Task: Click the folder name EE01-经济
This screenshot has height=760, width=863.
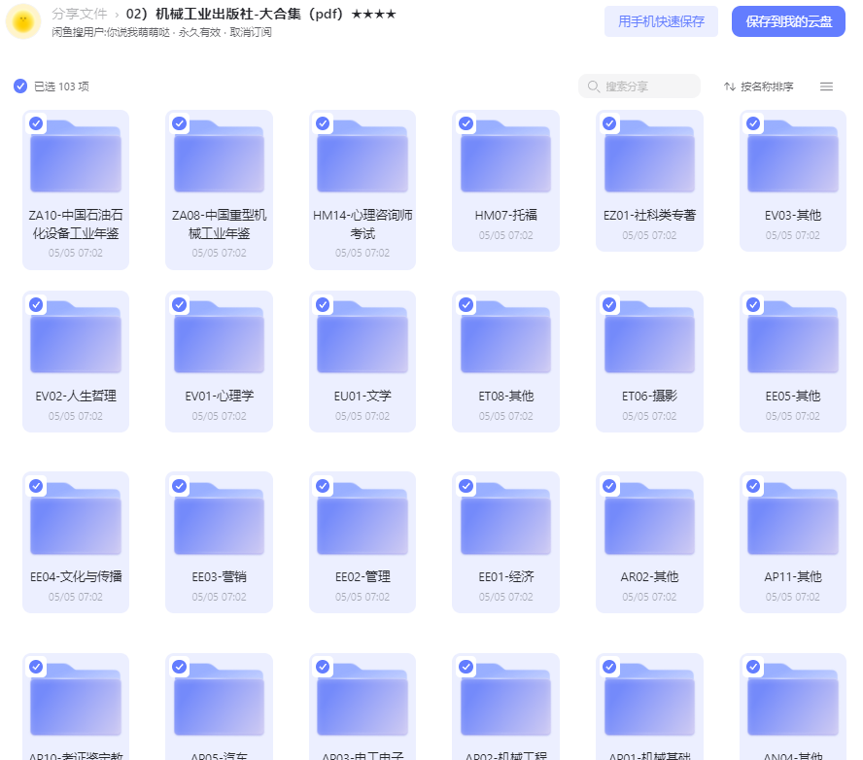Action: pos(505,576)
